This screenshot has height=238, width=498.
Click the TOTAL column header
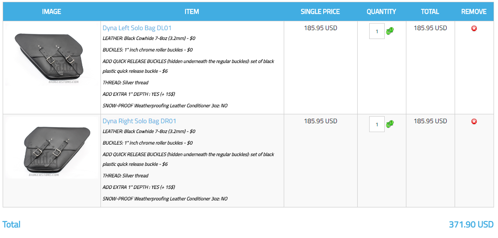430,12
